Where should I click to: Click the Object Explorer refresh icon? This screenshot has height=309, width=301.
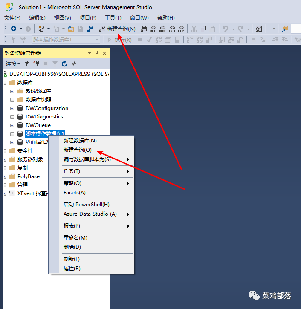pyautogui.click(x=64, y=64)
